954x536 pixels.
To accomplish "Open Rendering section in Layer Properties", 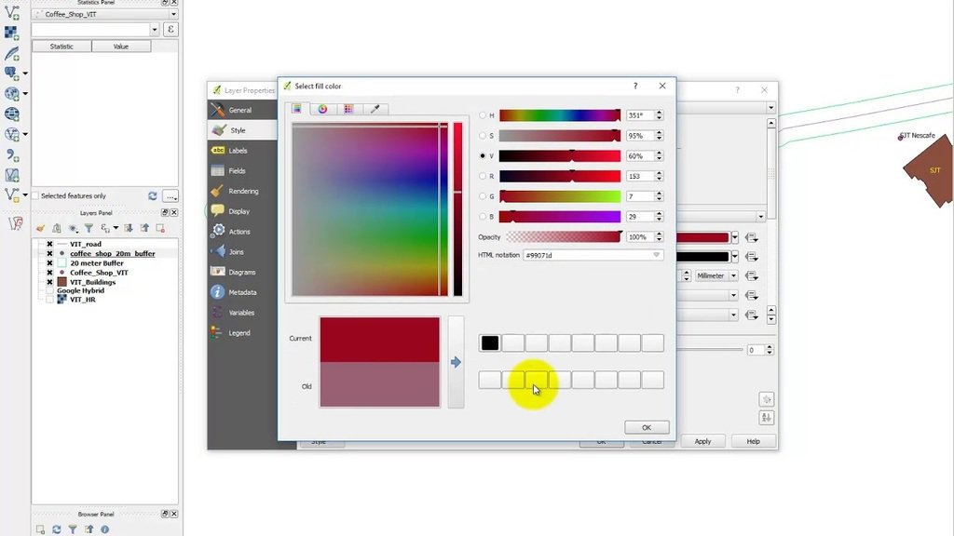I will (x=242, y=191).
